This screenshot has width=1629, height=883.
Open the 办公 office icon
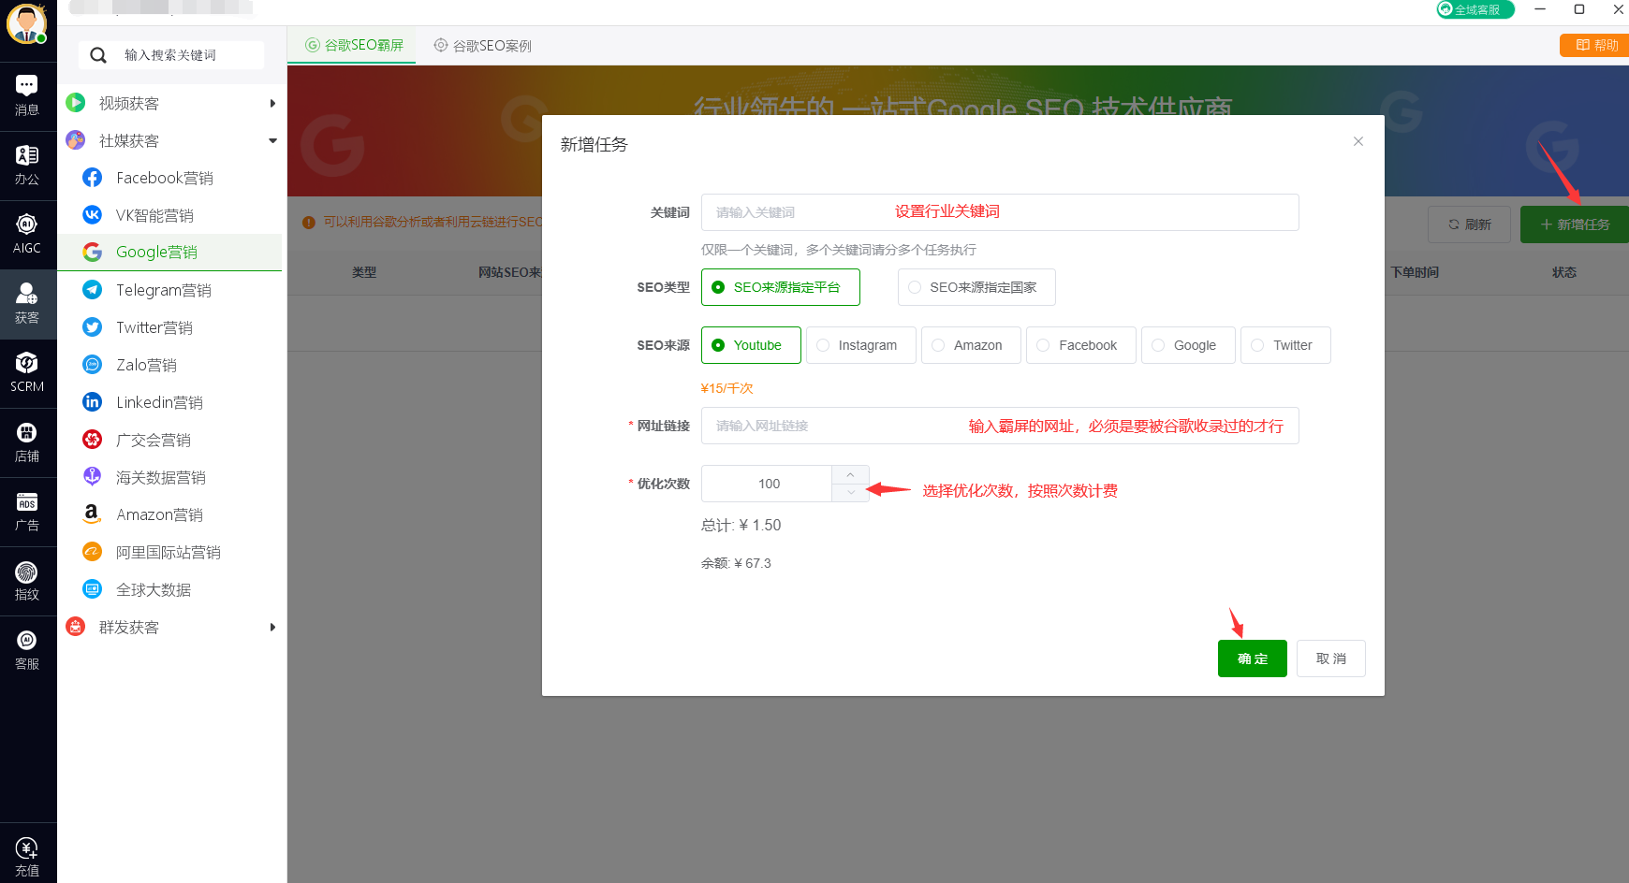coord(27,166)
